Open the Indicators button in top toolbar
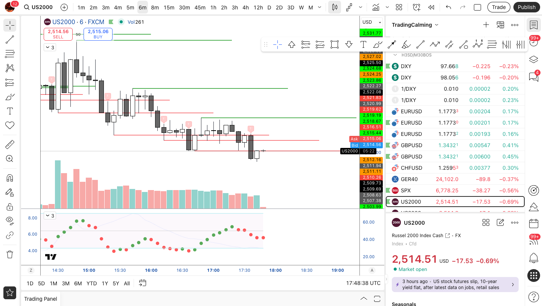Image resolution: width=542 pixels, height=306 pixels. (x=376, y=7)
